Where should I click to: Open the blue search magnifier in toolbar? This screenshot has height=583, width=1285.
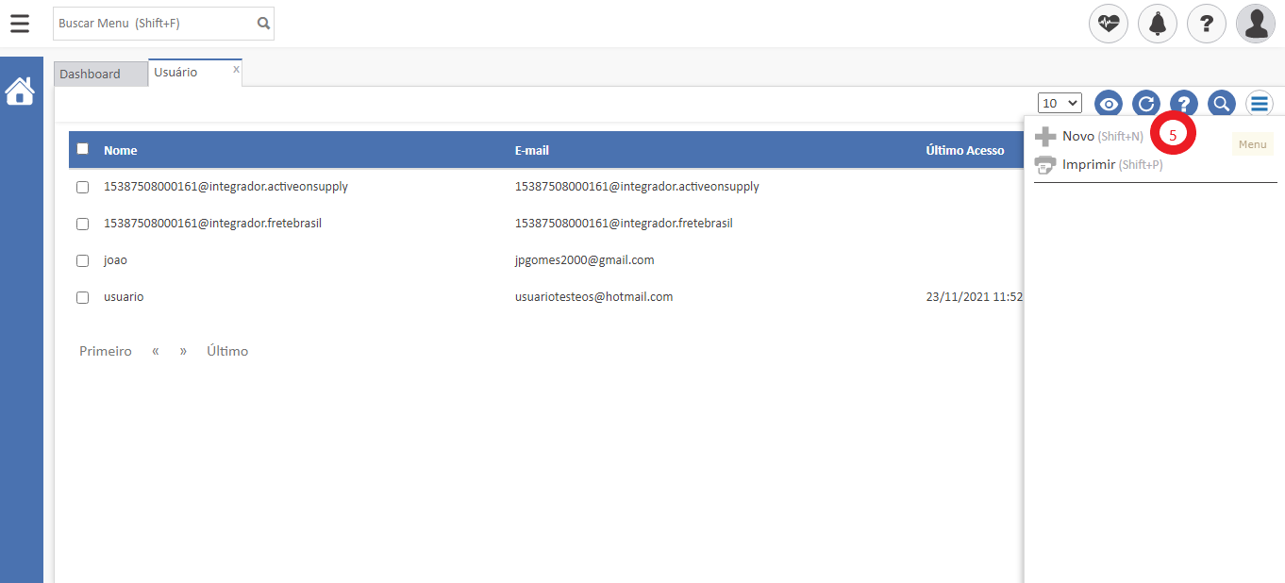tap(1222, 104)
